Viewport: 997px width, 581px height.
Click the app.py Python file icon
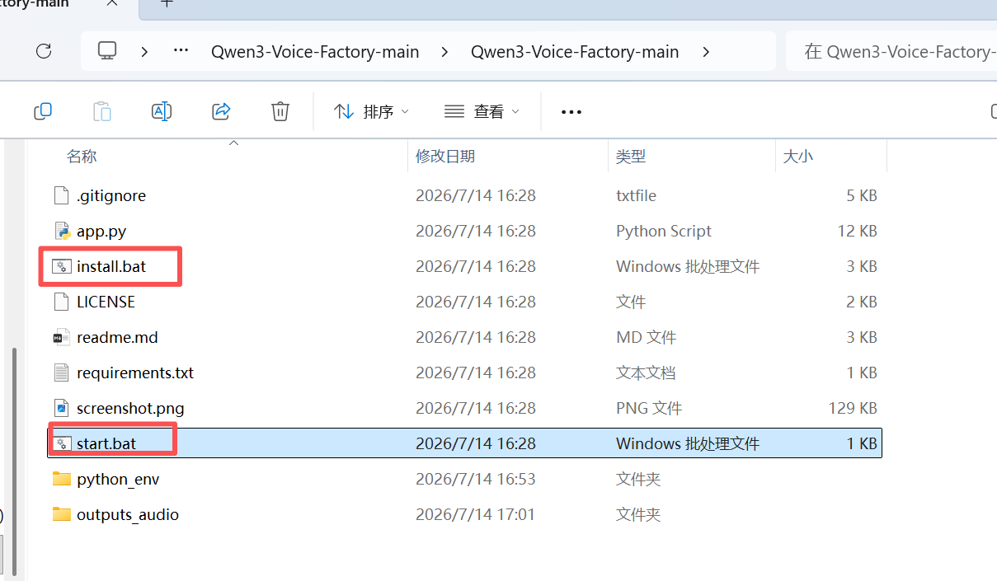pyautogui.click(x=61, y=231)
